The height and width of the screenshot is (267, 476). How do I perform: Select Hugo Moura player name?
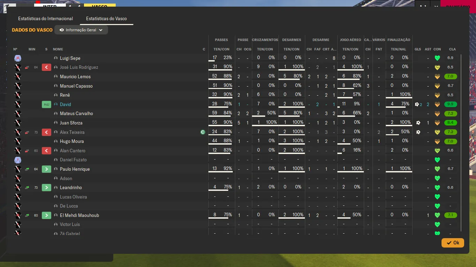pos(72,141)
